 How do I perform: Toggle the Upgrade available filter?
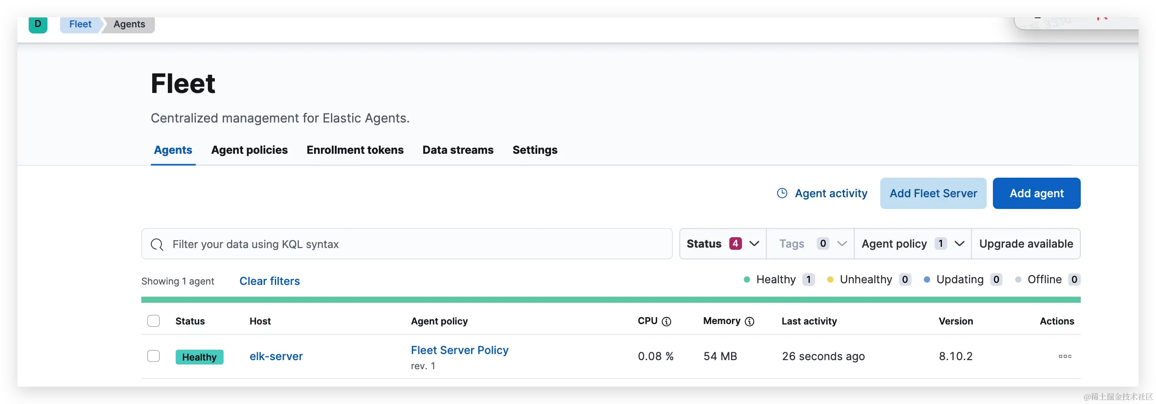coord(1026,244)
